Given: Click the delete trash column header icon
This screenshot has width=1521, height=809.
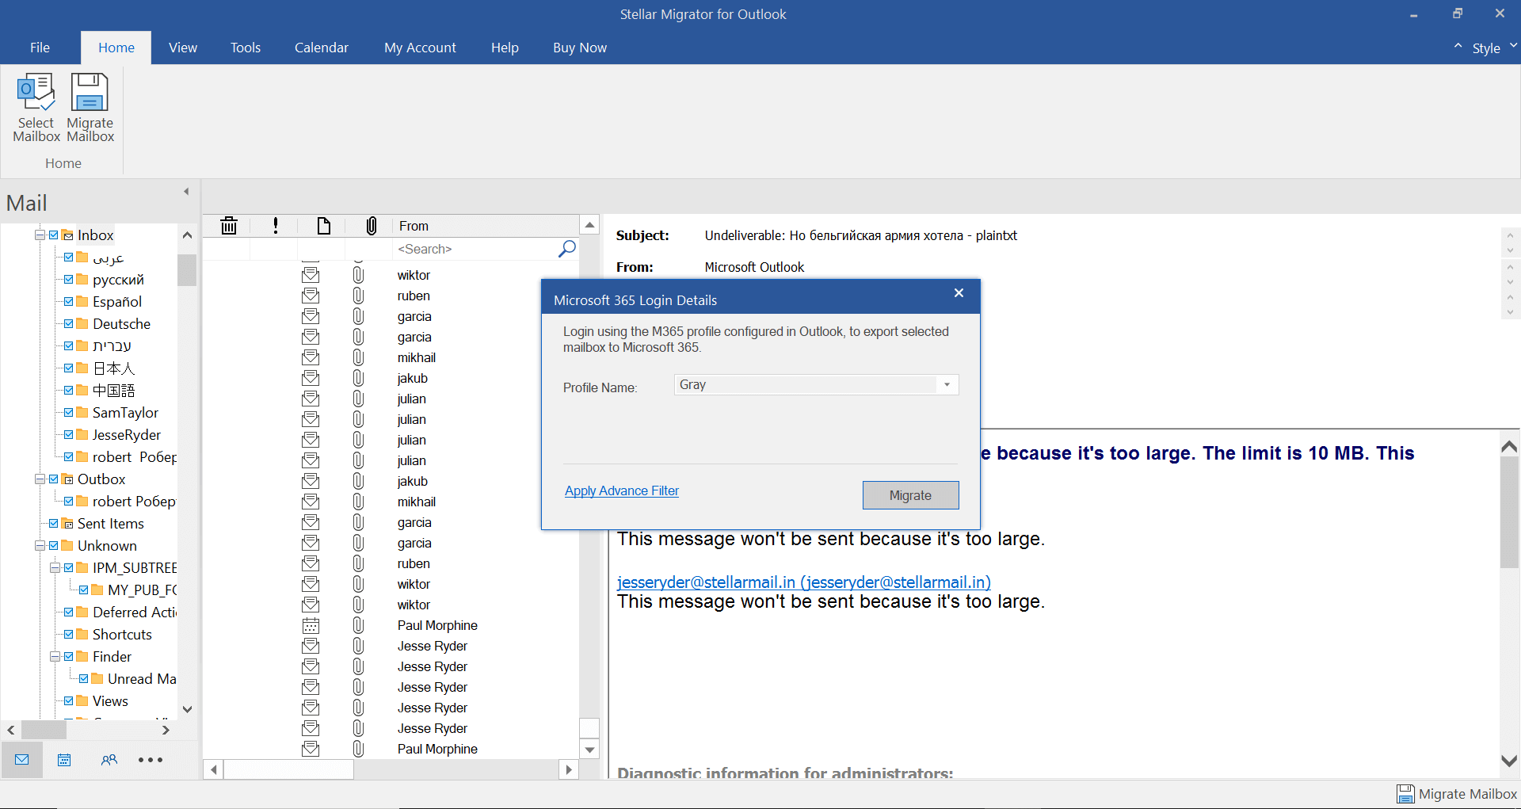Looking at the screenshot, I should (228, 226).
